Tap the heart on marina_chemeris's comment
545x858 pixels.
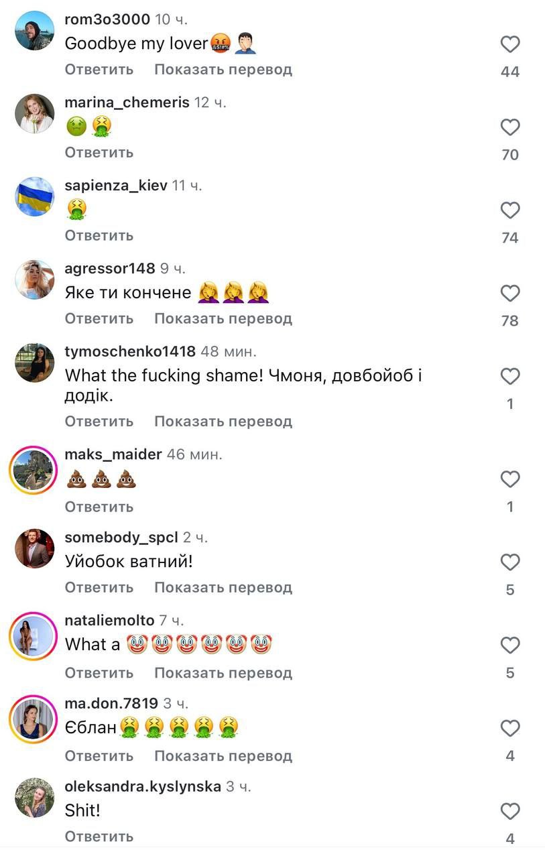(510, 127)
